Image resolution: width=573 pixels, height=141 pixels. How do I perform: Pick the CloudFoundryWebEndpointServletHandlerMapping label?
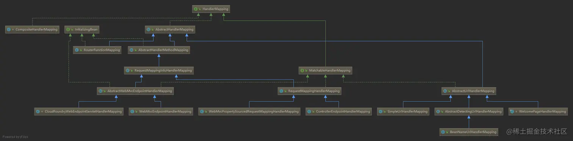tap(83, 112)
